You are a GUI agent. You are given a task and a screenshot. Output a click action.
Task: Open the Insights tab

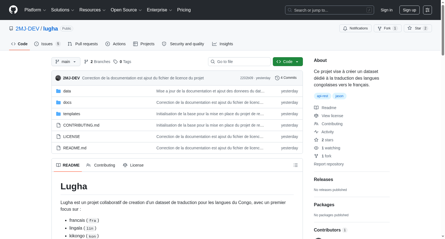point(222,44)
